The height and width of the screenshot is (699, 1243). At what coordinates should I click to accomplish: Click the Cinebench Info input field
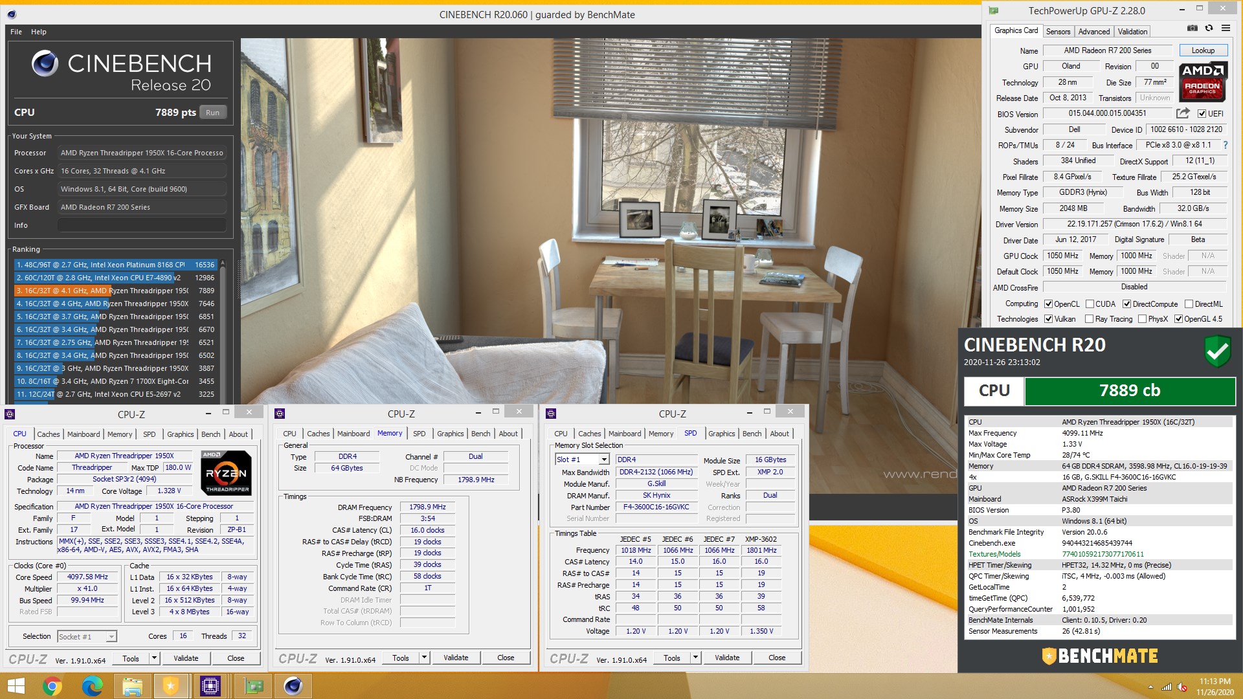(142, 225)
